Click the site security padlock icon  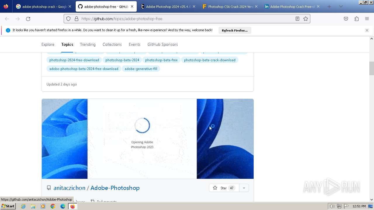77,19
